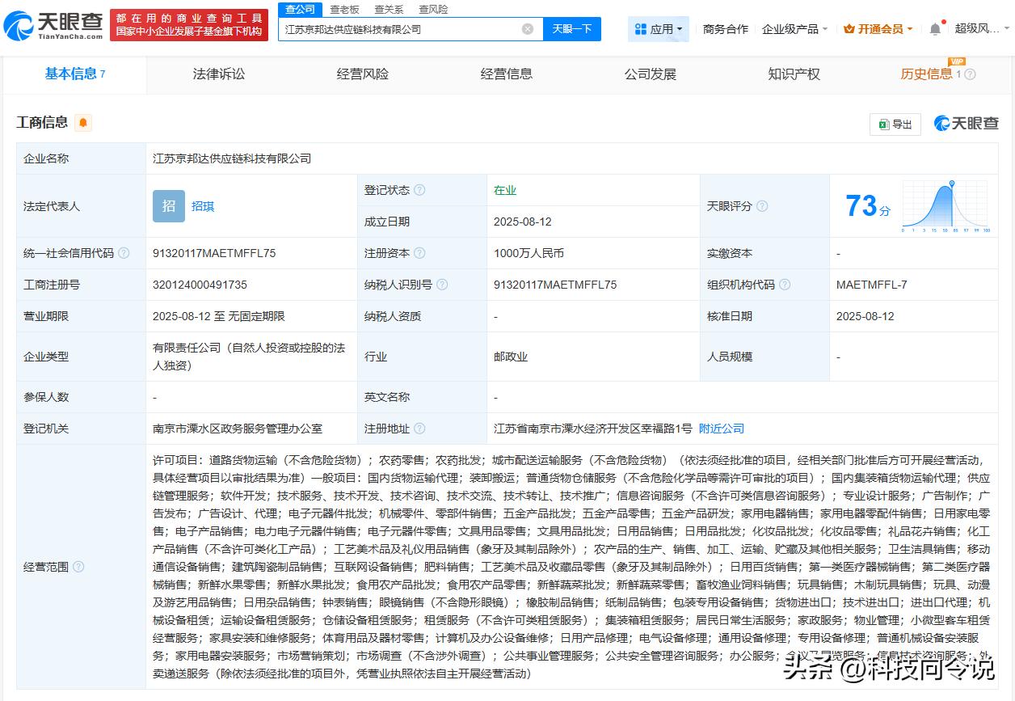
Task: Expand the 超级风... account dropdown
Action: [982, 29]
